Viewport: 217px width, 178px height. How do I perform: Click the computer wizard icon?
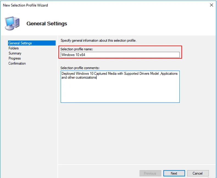click(12, 23)
